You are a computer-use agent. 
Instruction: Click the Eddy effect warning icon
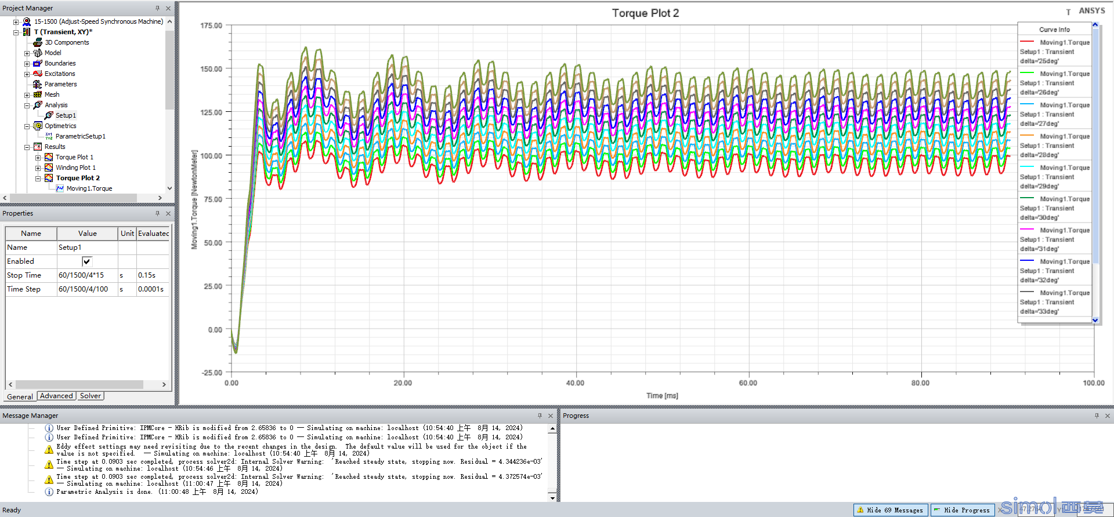[49, 450]
